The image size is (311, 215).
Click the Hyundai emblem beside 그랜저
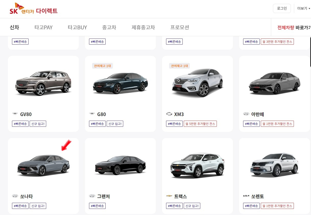(92, 196)
